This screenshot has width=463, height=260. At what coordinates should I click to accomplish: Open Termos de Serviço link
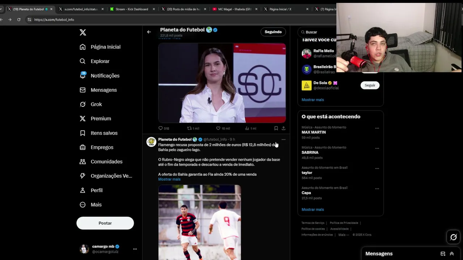(313, 223)
